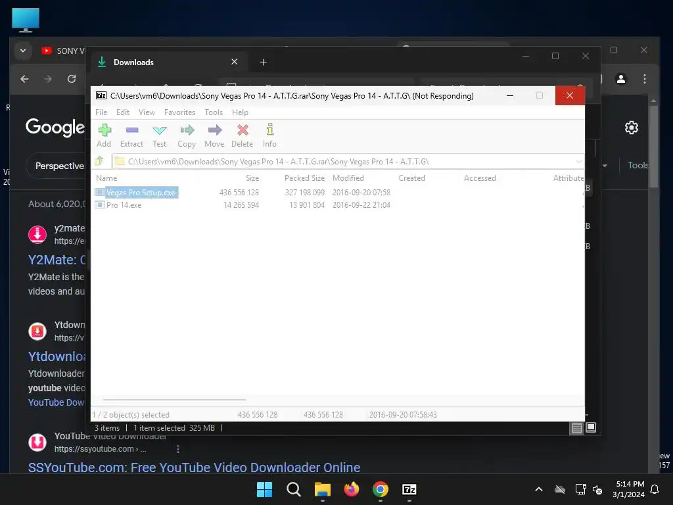
Task: Click the 7-Zip title bar app icon
Action: [101, 95]
